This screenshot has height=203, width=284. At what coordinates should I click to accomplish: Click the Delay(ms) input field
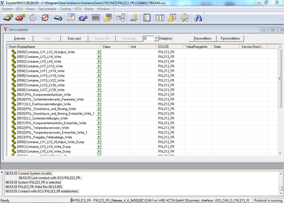click(149, 38)
